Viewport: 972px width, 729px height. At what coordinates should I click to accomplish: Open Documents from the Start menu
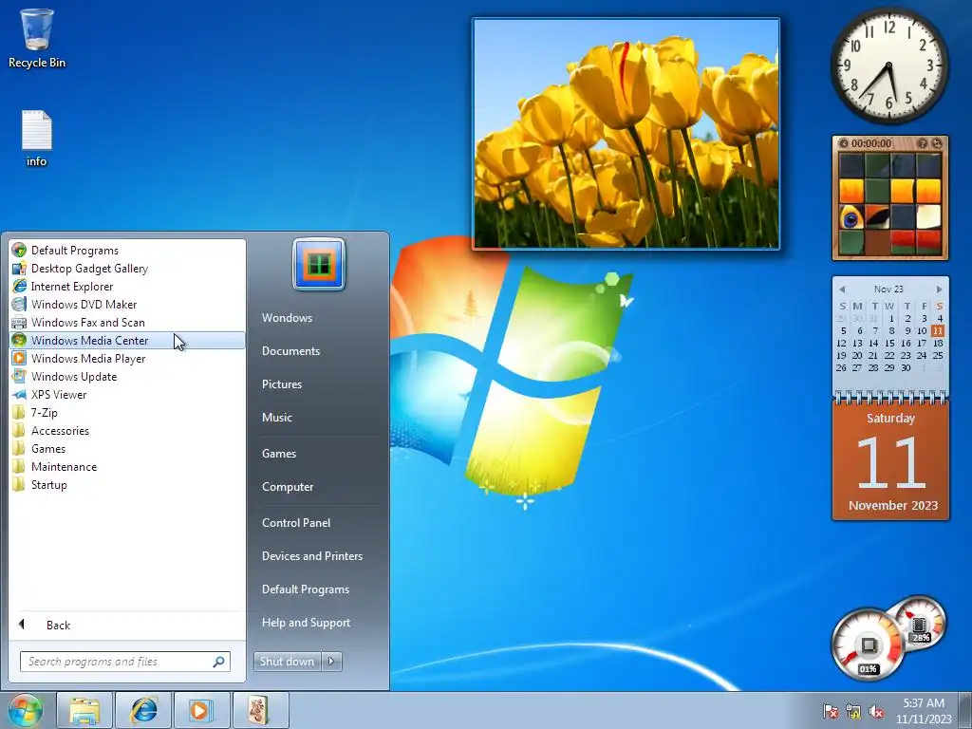pos(290,351)
